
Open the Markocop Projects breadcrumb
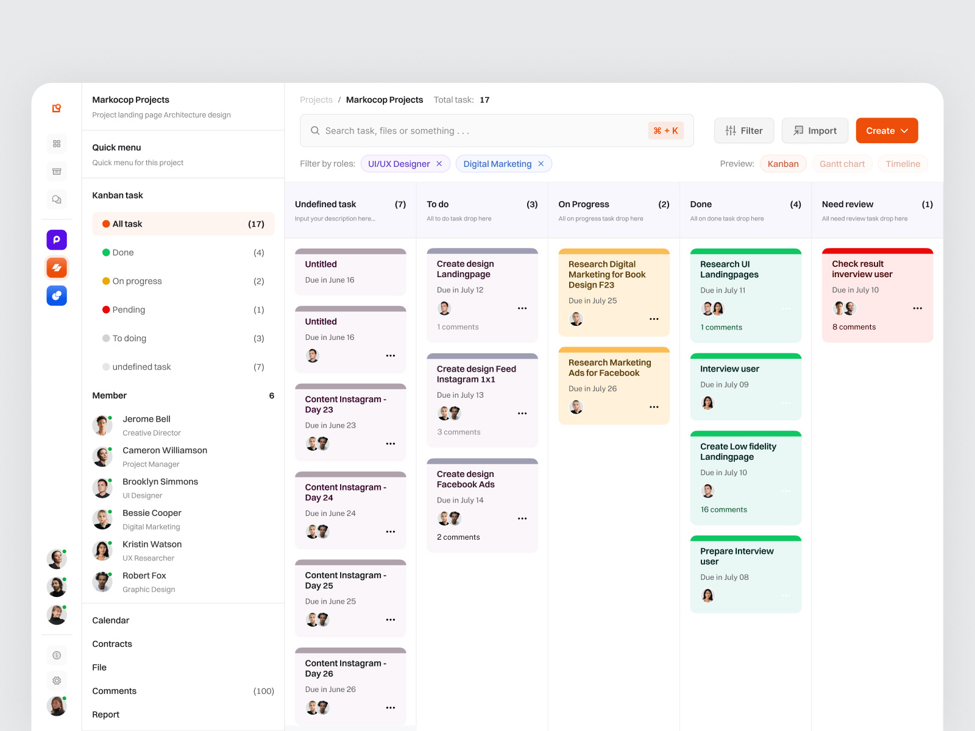click(x=384, y=99)
